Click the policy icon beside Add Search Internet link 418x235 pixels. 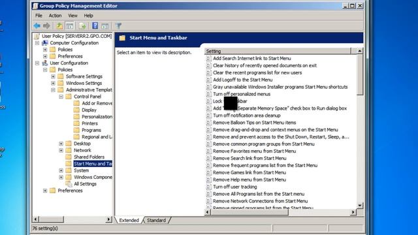point(209,58)
